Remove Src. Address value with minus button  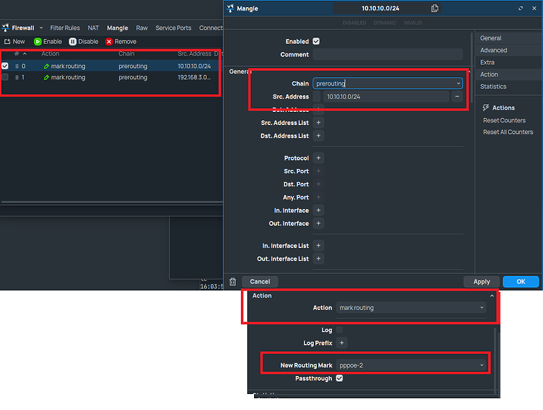pyautogui.click(x=457, y=97)
